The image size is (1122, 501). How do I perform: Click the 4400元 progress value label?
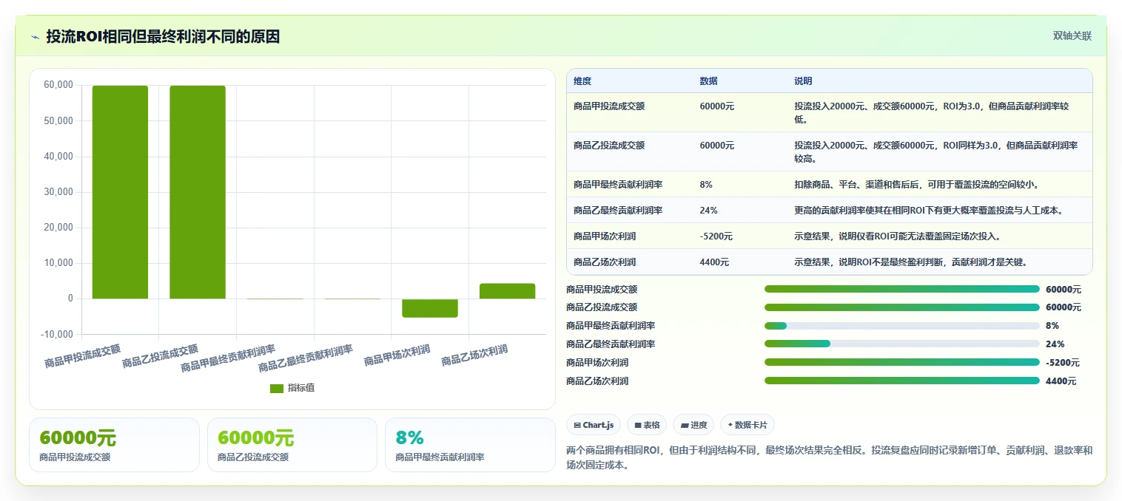[1061, 381]
